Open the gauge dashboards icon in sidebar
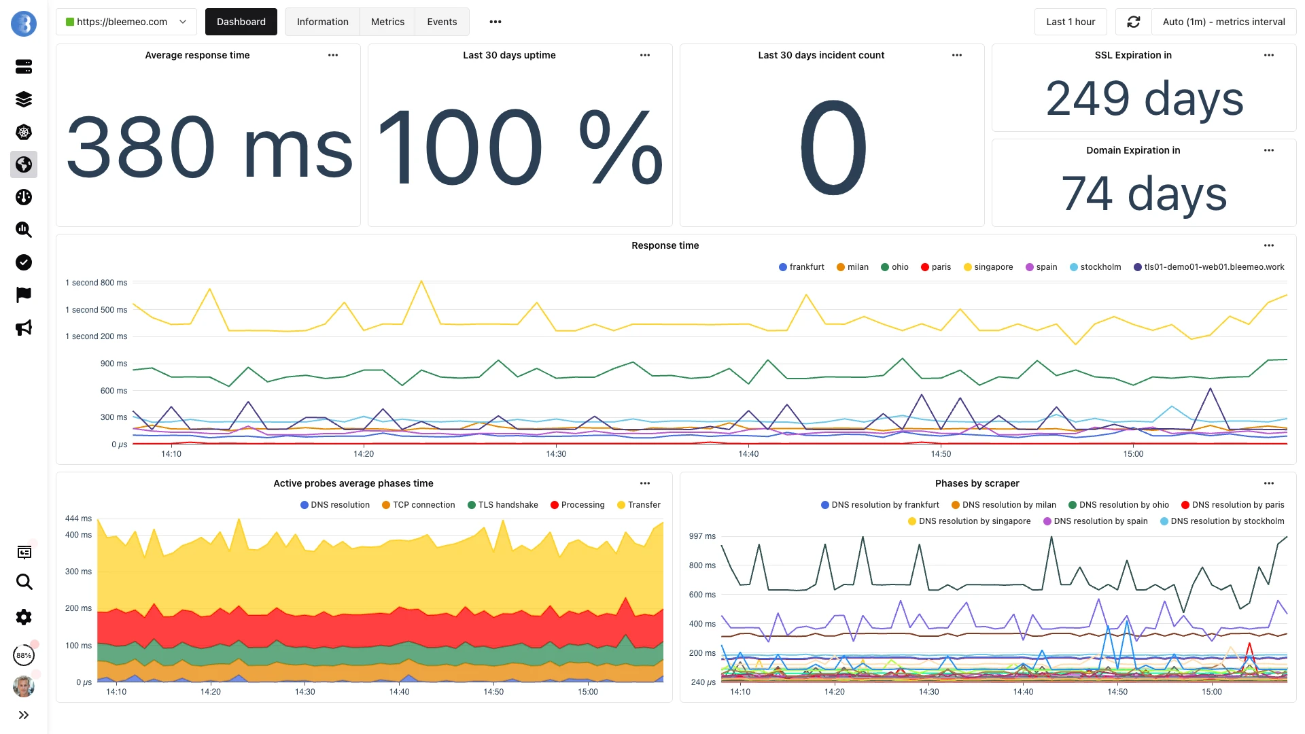Viewport: 1305px width, 734px height. (x=24, y=197)
